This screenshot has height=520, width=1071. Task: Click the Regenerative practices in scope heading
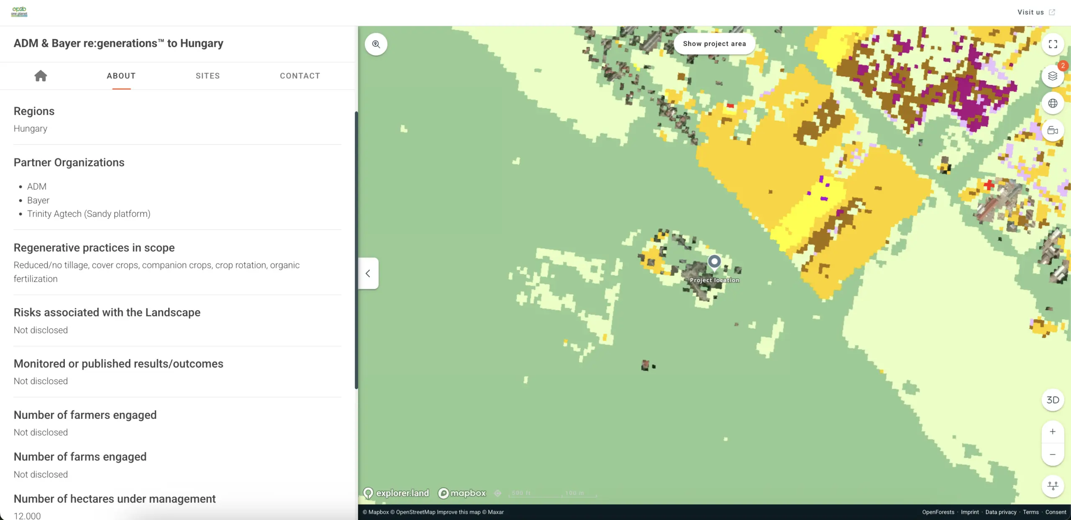(x=94, y=248)
